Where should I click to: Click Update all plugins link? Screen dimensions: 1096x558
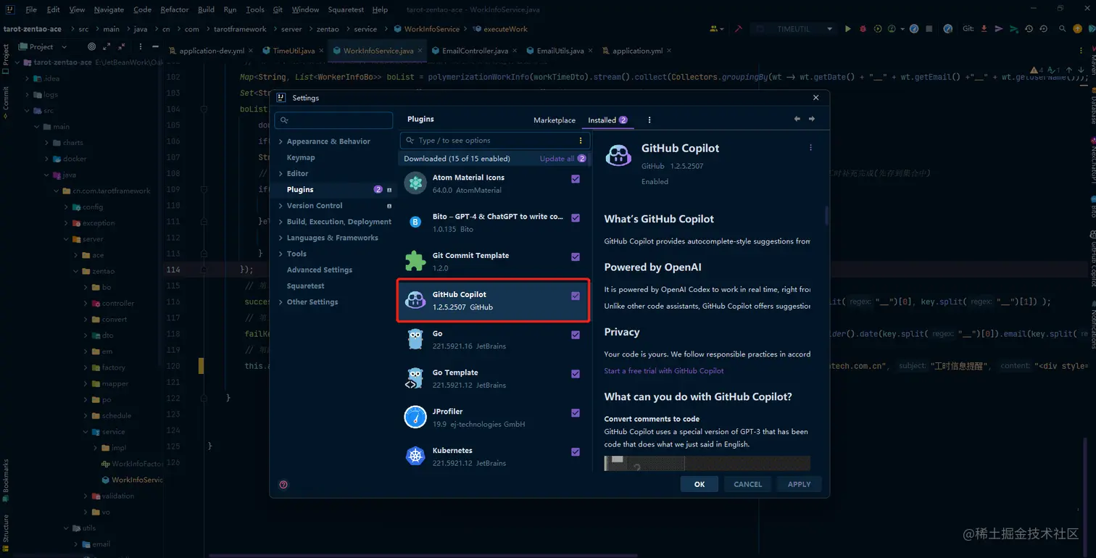coord(557,159)
